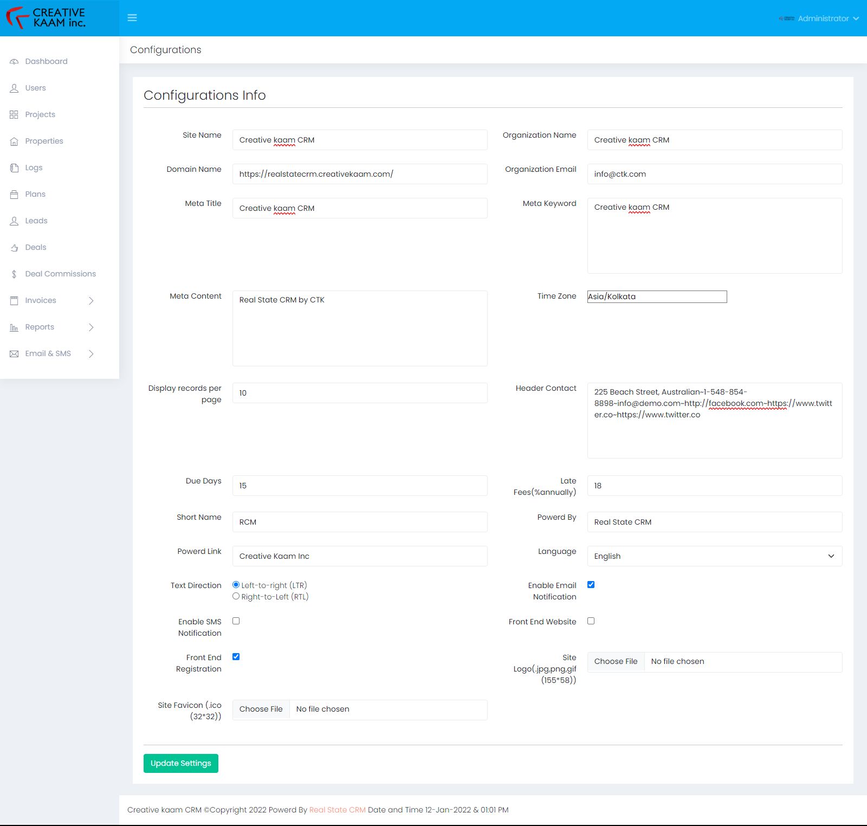867x826 pixels.
Task: Focus the Powerd Link field
Action: pos(360,556)
